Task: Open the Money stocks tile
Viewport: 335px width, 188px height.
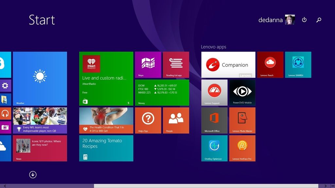Action: coord(162,92)
